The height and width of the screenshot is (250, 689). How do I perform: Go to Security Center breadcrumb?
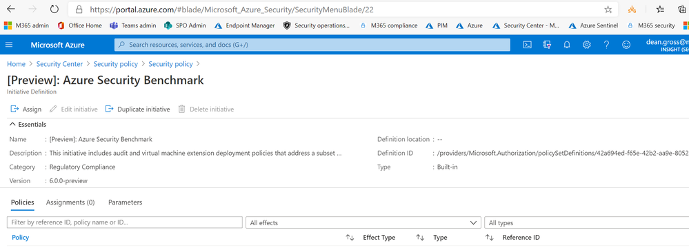click(59, 64)
